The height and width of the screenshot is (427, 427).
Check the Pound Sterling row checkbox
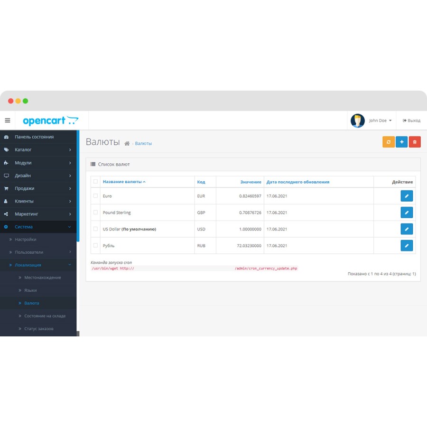[x=95, y=213]
